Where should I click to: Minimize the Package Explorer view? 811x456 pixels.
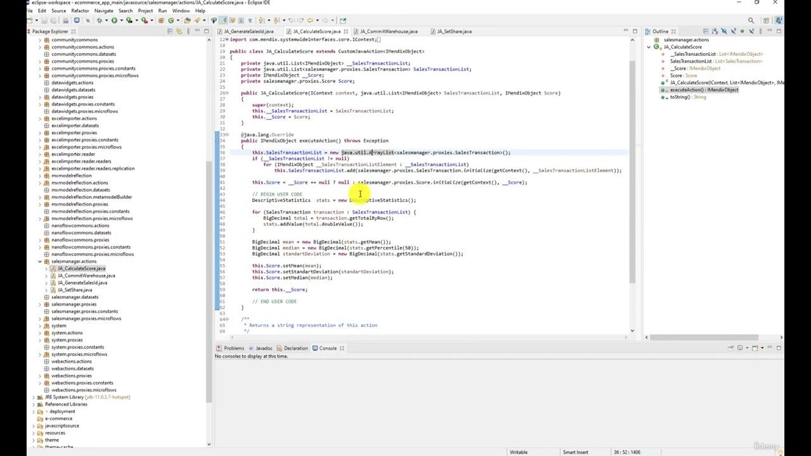coord(197,31)
